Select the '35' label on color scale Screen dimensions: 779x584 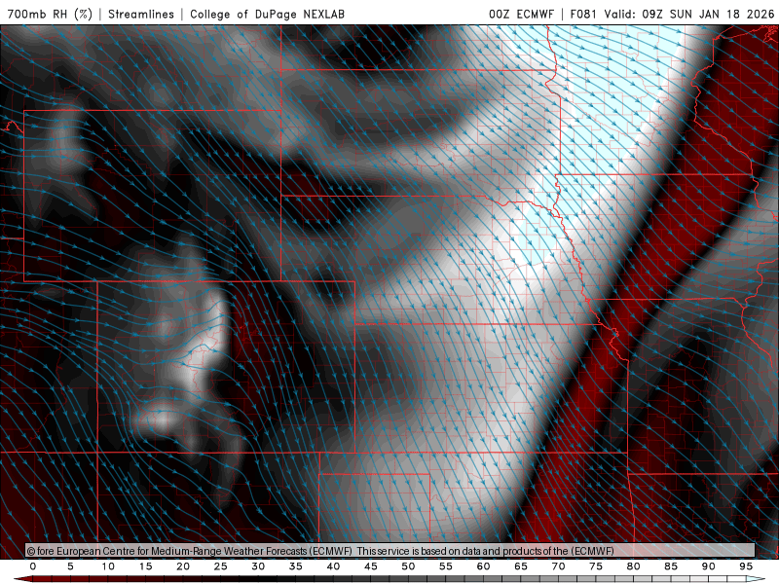click(296, 566)
